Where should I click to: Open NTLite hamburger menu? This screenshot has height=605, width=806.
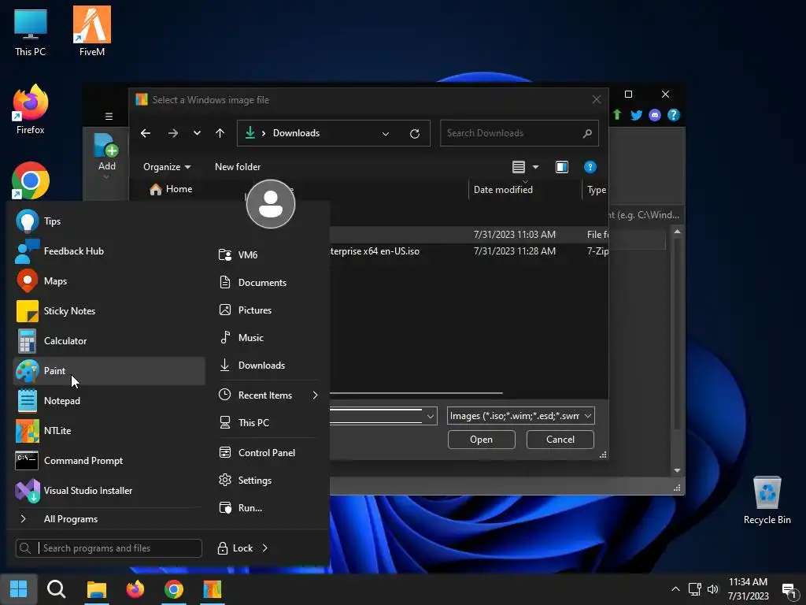(109, 117)
